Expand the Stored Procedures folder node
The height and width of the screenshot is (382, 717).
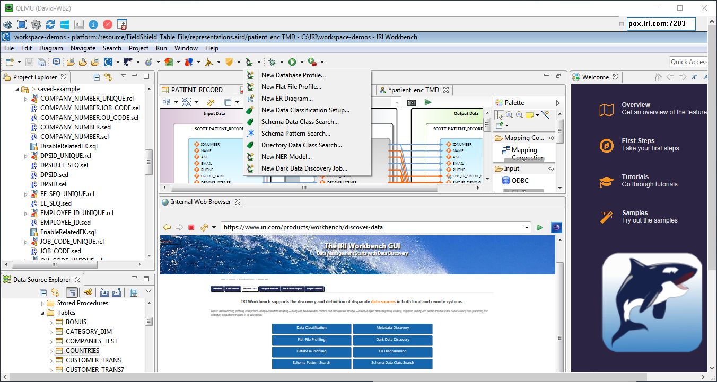tap(43, 303)
